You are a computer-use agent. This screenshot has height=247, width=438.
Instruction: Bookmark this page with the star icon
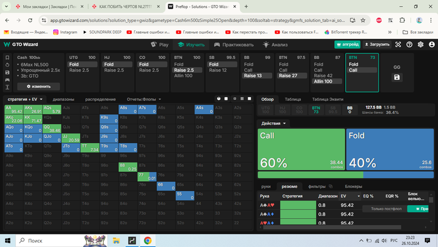click(x=363, y=20)
